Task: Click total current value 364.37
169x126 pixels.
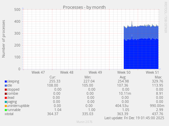Action: (53, 114)
